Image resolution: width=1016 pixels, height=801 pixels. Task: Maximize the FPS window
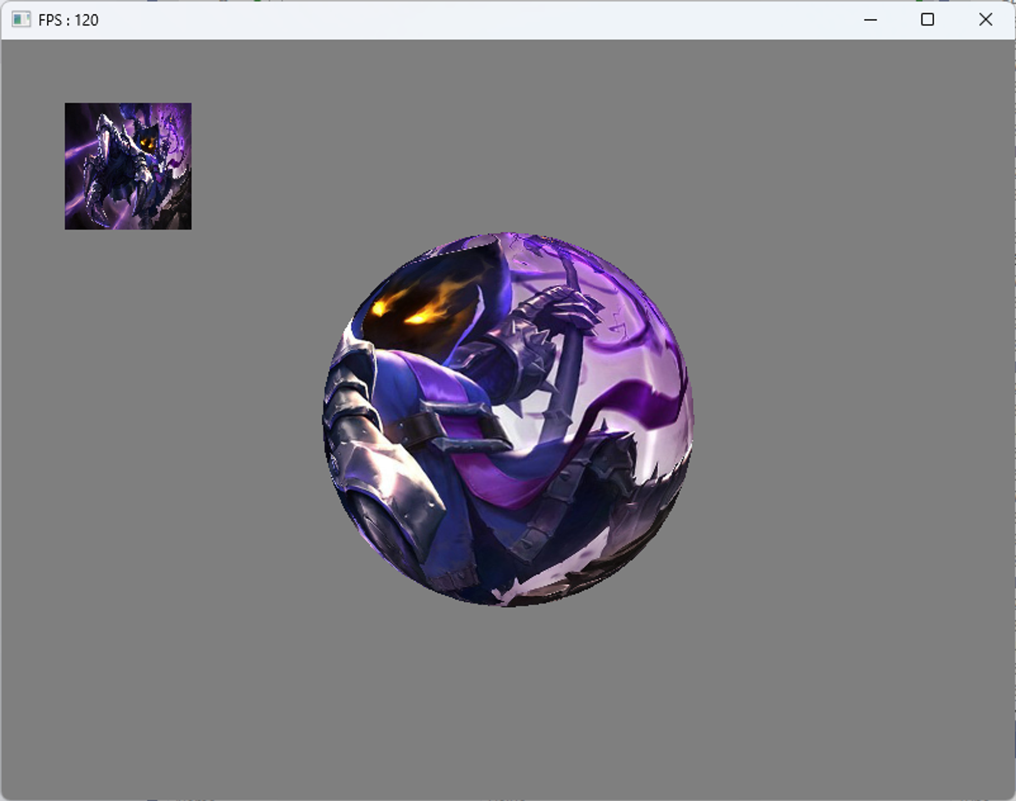(x=927, y=20)
